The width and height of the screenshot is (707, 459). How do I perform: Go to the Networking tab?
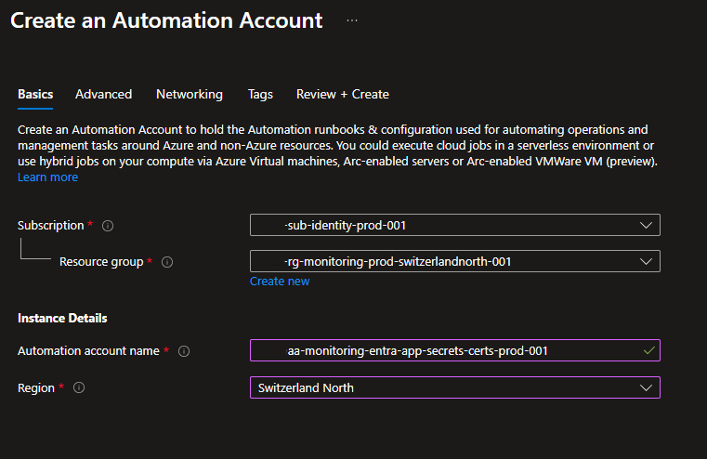[x=190, y=94]
